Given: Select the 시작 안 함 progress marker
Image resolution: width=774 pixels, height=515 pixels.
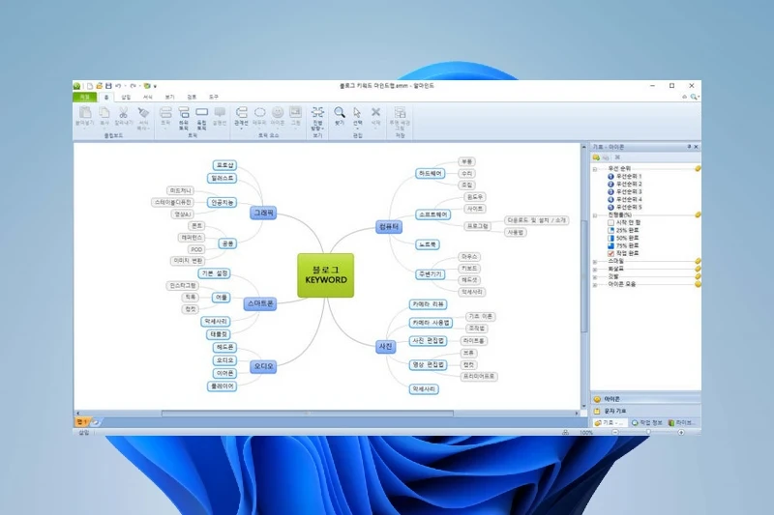Looking at the screenshot, I should tap(610, 222).
